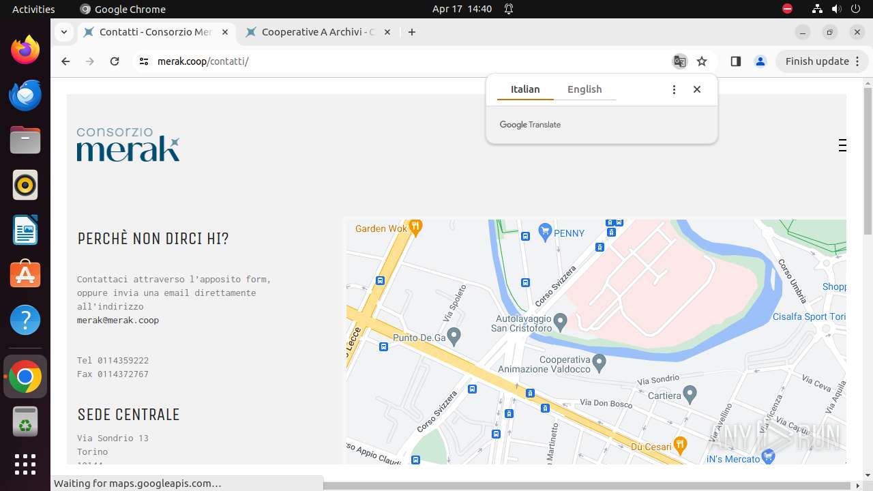Click the address bar URL
The height and width of the screenshot is (491, 873).
click(x=203, y=61)
